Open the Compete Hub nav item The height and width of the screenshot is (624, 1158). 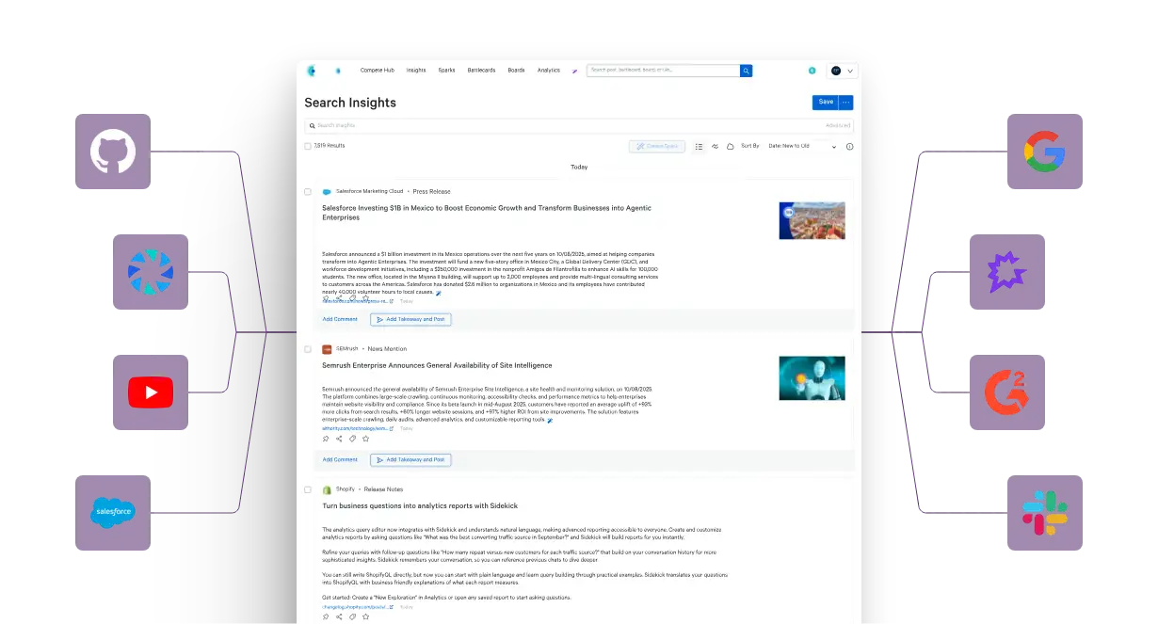pos(377,71)
